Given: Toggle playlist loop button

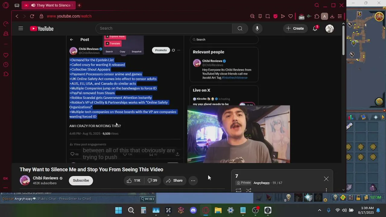Looking at the screenshot, I should [x=239, y=190].
